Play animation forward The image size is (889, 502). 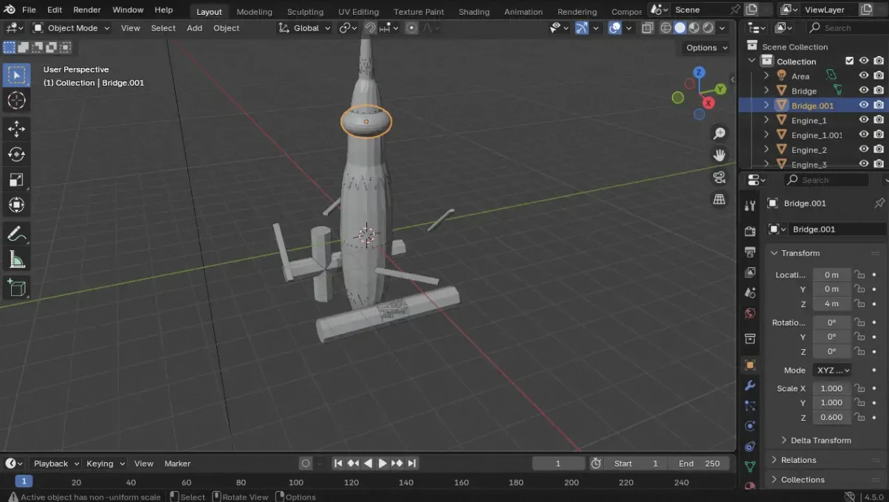[x=382, y=464]
